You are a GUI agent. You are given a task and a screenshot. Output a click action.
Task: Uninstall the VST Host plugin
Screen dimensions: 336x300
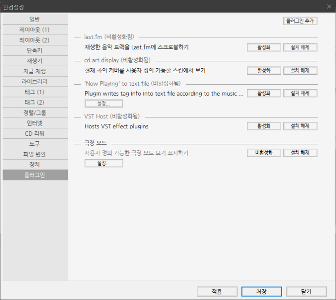300,126
